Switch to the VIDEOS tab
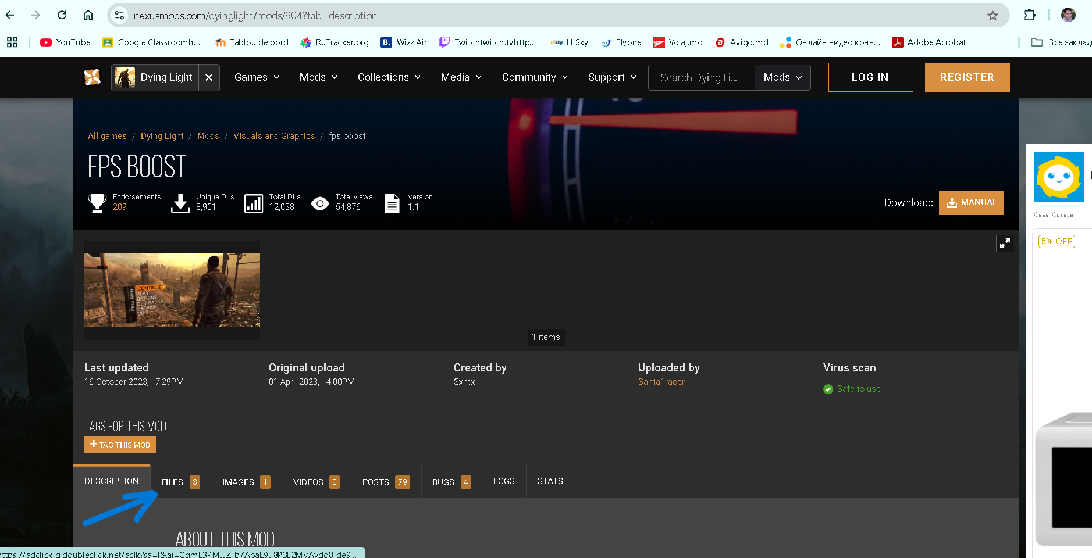Viewport: 1092px width, 558px height. point(316,482)
